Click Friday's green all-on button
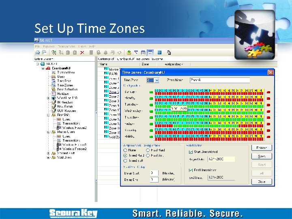This screenshot has width=292, height=219. click(151, 124)
